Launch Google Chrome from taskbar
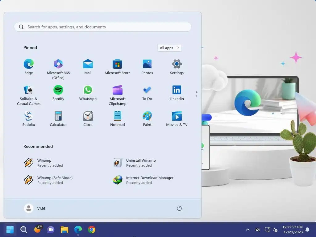 (x=91, y=230)
